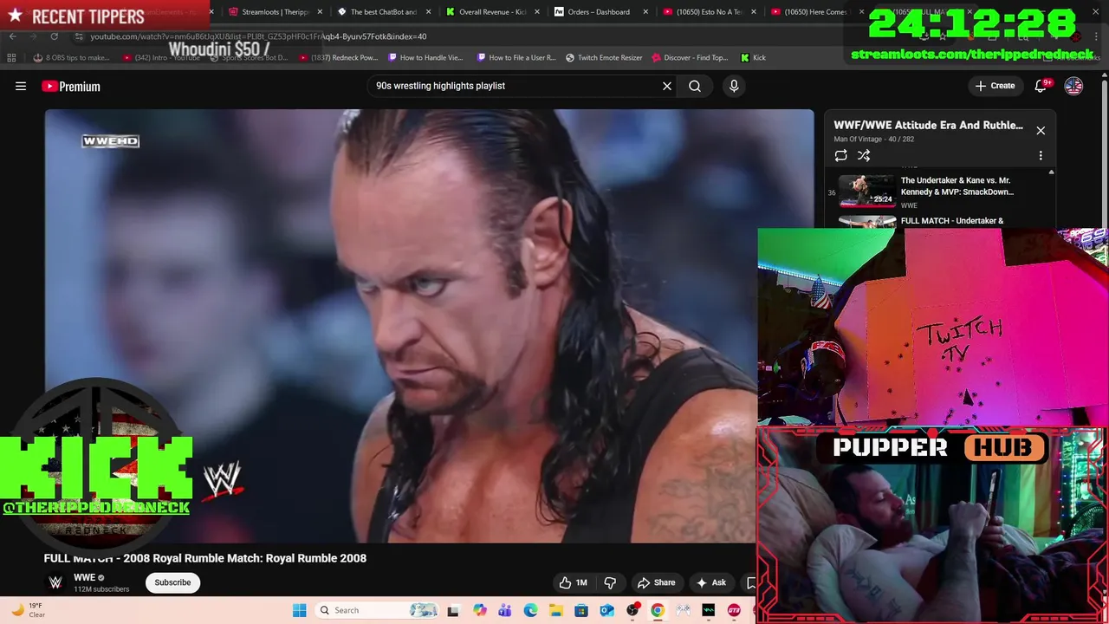Open Microsoft Store taskbar icon
The image size is (1109, 624).
581,610
